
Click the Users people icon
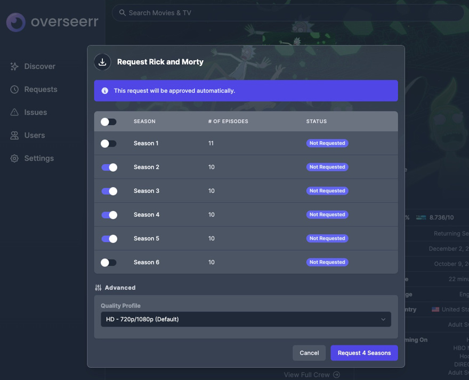click(x=14, y=135)
